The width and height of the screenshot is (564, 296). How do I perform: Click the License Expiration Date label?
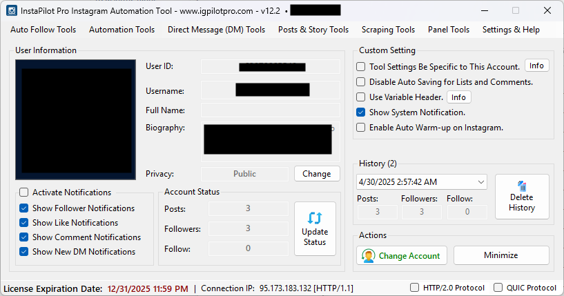click(x=53, y=289)
